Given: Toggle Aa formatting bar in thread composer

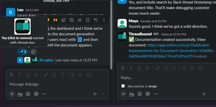Looking at the screenshot, I should point(132,94).
